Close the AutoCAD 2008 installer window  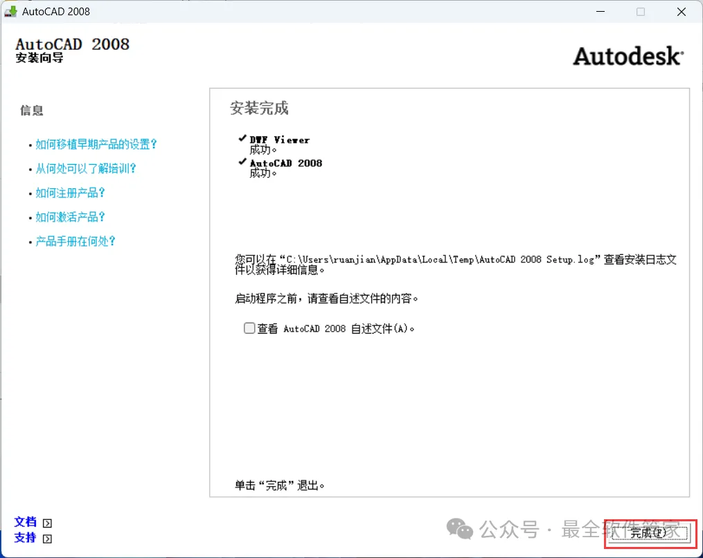pyautogui.click(x=682, y=12)
